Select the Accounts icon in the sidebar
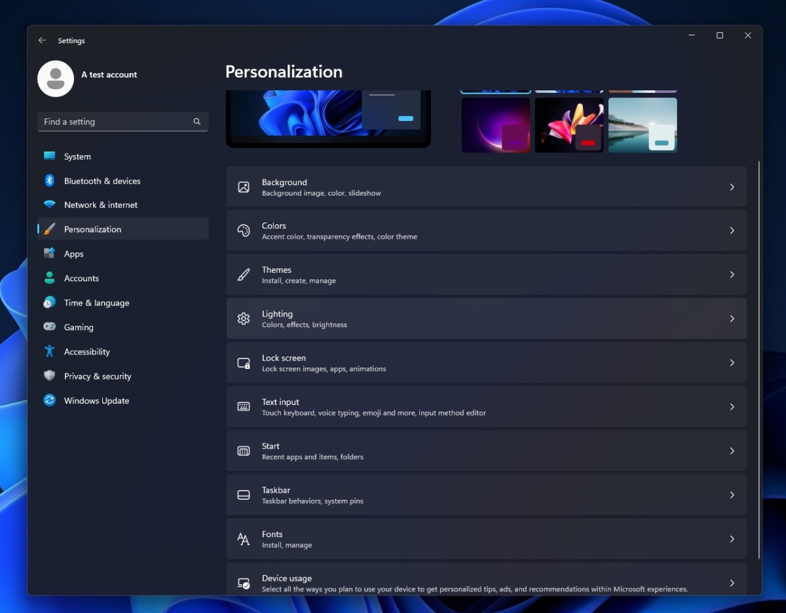The image size is (786, 613). pos(50,278)
